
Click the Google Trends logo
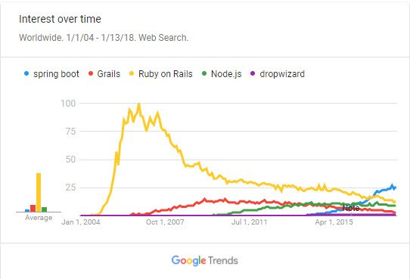click(205, 261)
